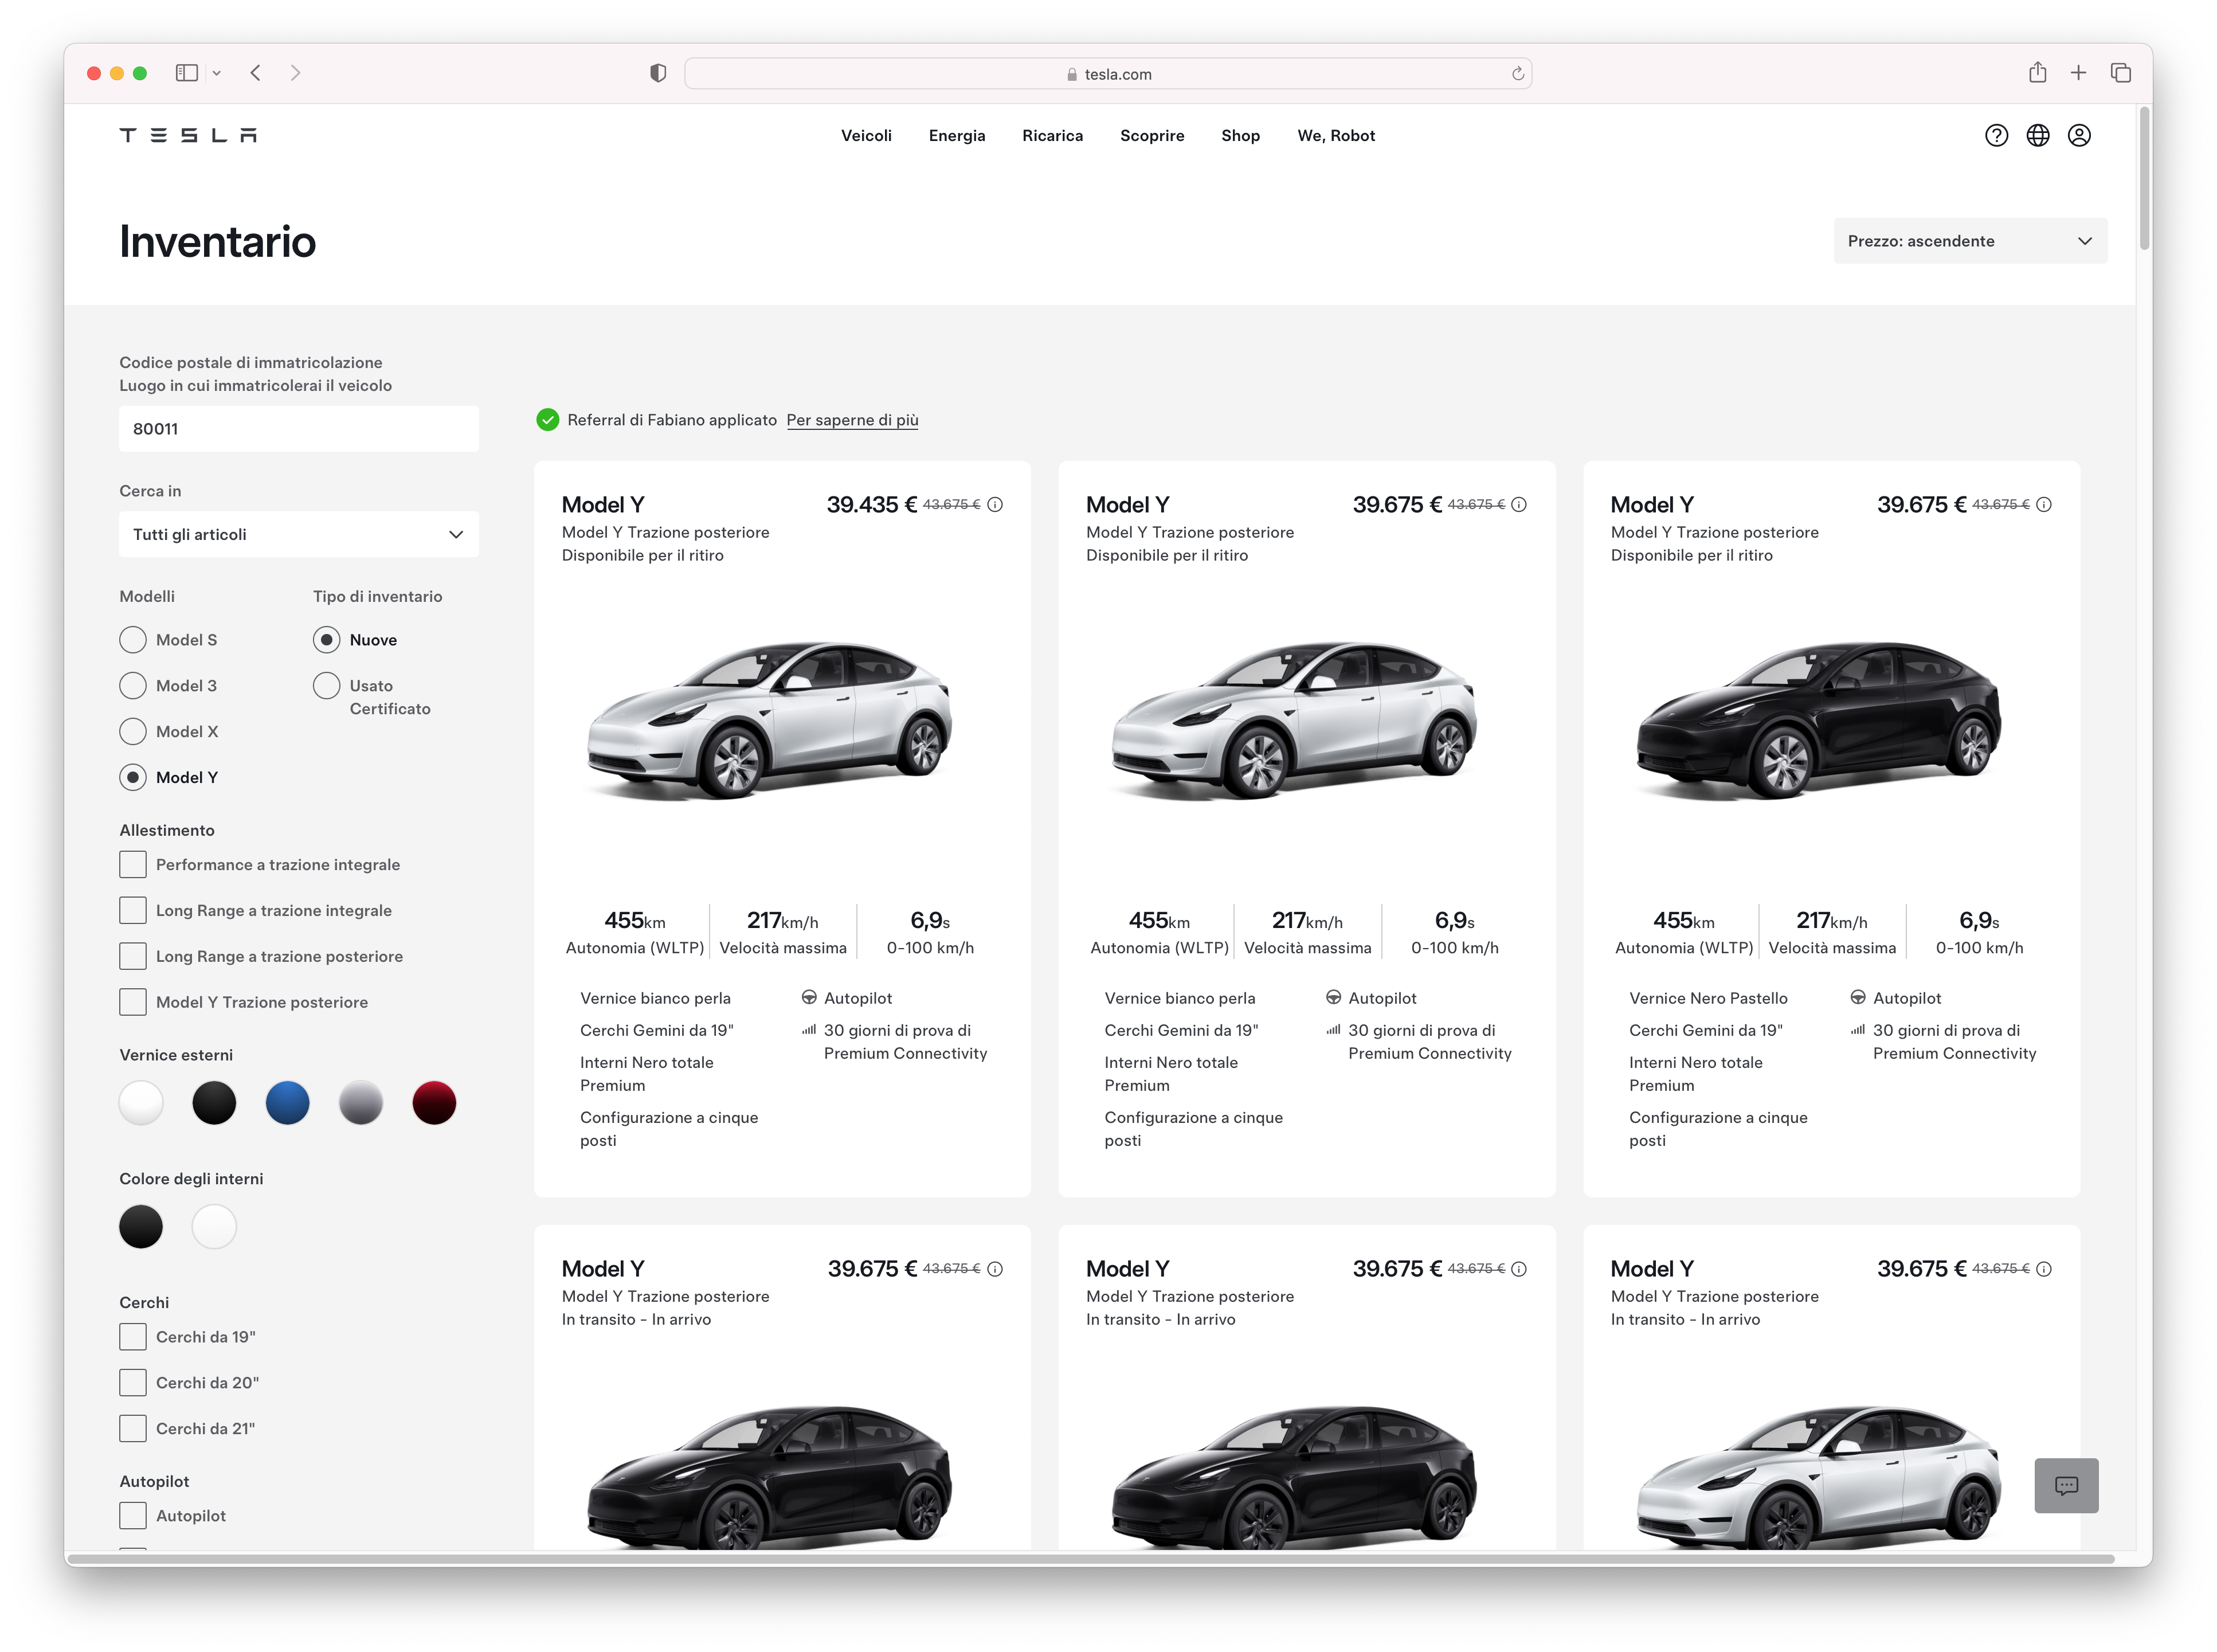This screenshot has height=1652, width=2217.
Task: Check Cerchi da 21" filter
Action: pyautogui.click(x=133, y=1429)
